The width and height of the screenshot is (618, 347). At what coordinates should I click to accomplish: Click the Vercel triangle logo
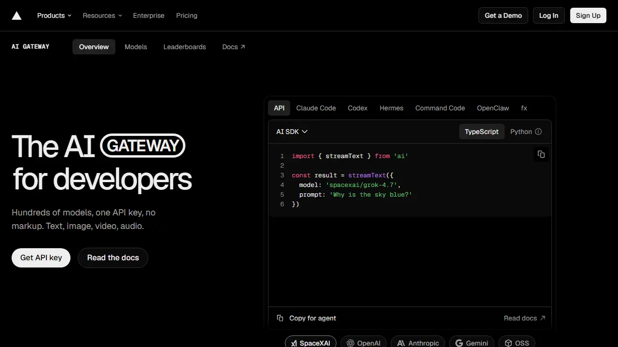coord(16,15)
